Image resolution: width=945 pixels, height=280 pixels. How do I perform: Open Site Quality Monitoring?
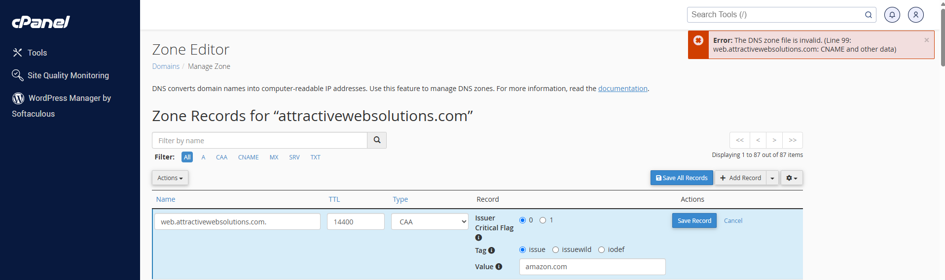[x=60, y=75]
